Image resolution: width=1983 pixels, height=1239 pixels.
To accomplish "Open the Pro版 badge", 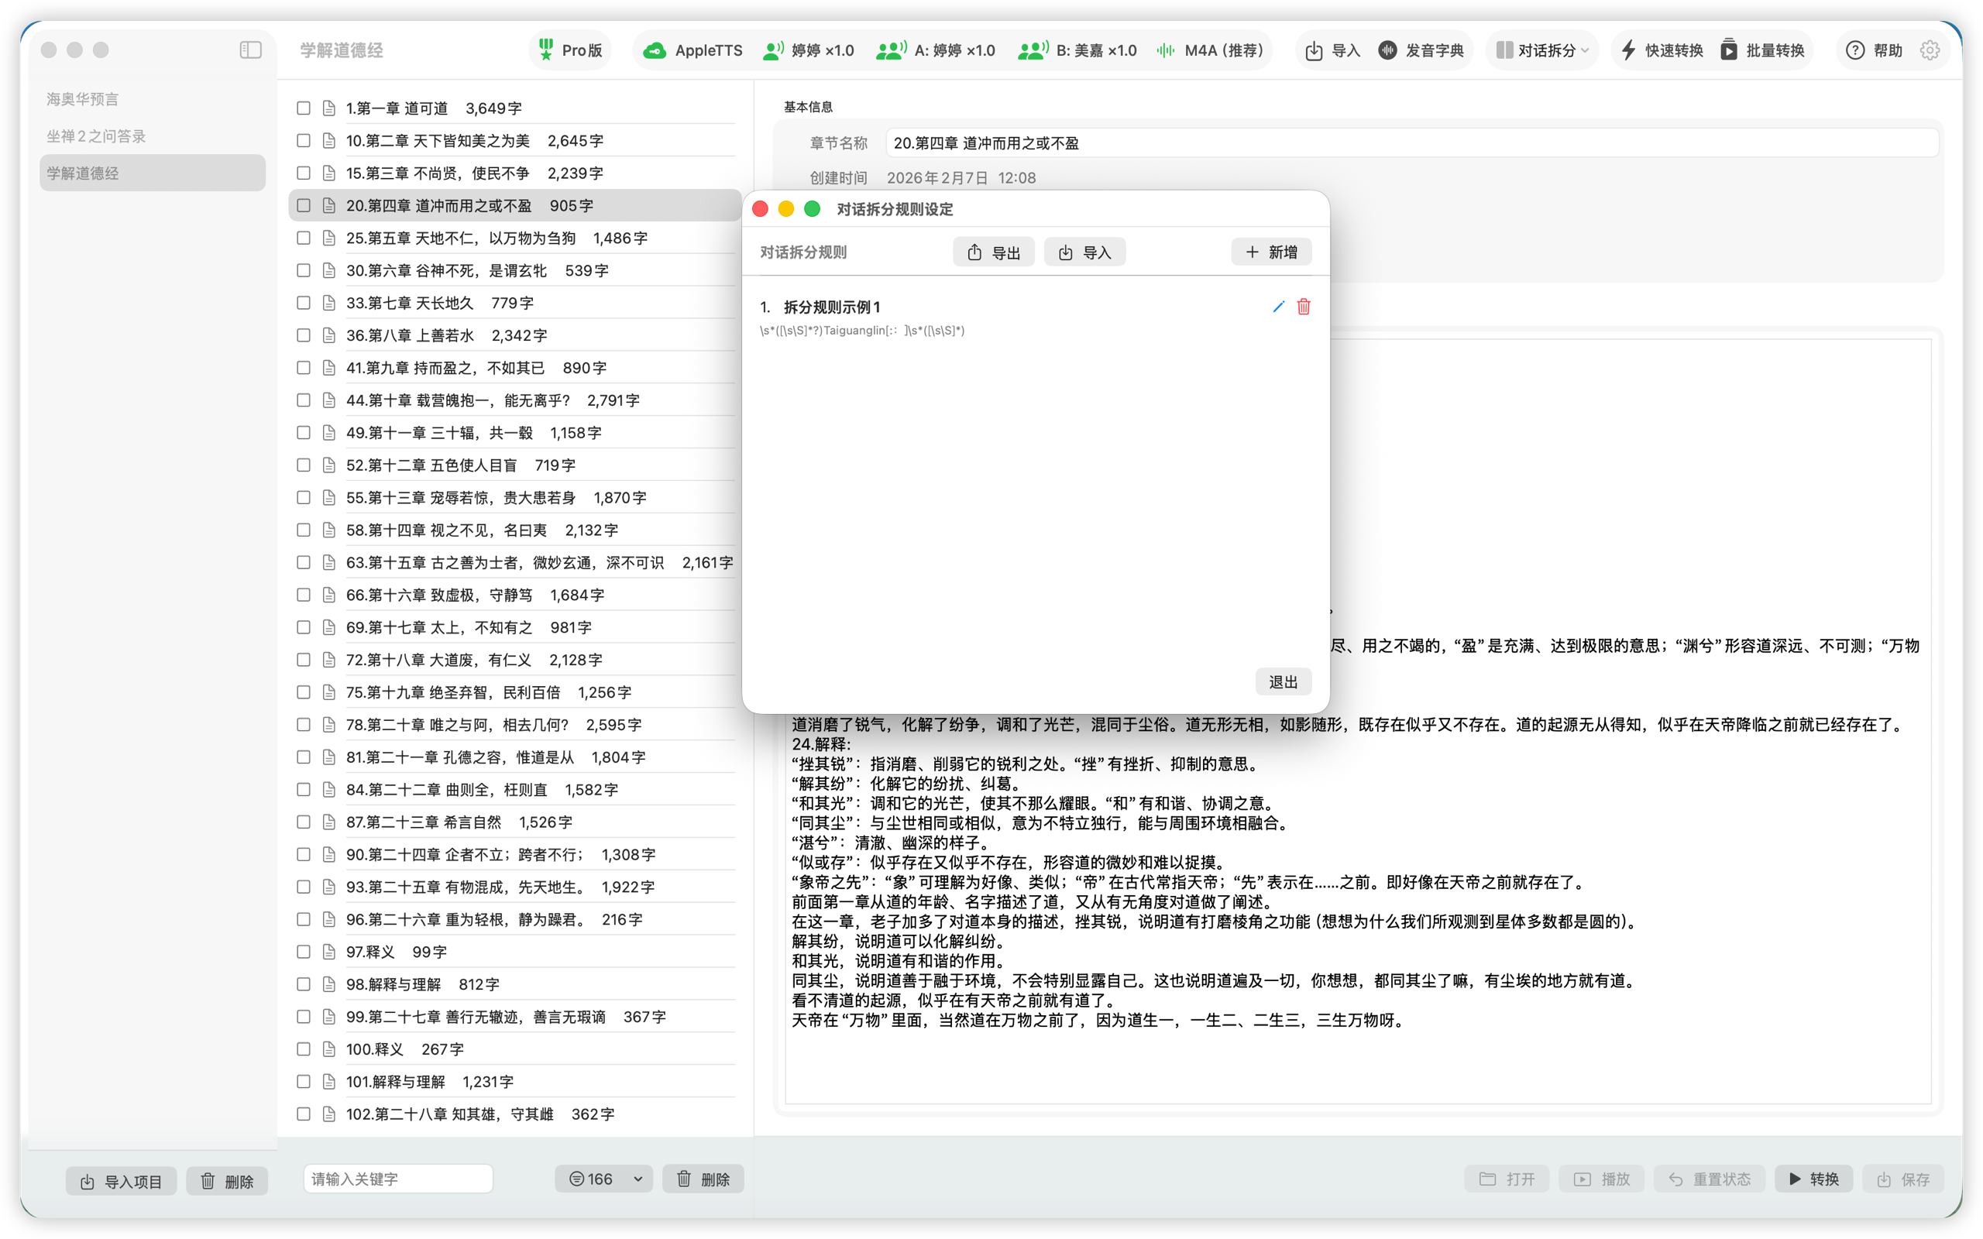I will pos(570,50).
